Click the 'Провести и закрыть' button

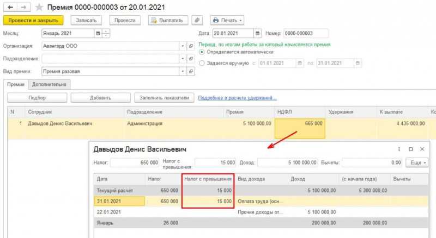pos(33,20)
